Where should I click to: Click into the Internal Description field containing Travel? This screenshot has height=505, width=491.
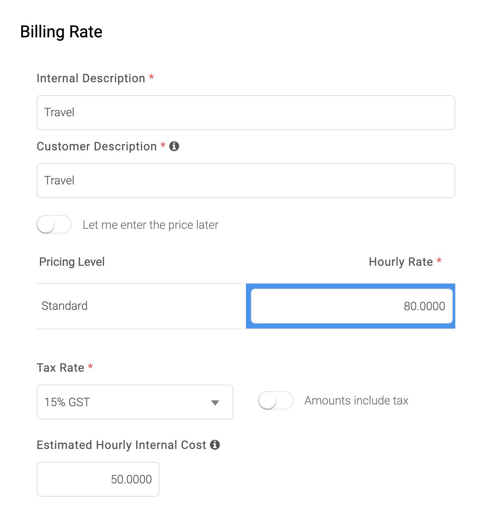(x=246, y=113)
